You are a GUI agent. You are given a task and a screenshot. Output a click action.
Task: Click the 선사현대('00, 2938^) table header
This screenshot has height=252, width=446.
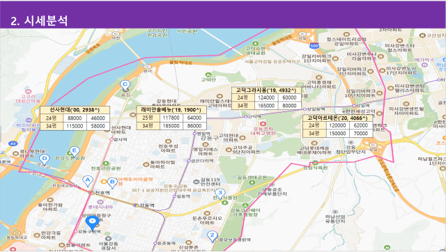[75, 110]
